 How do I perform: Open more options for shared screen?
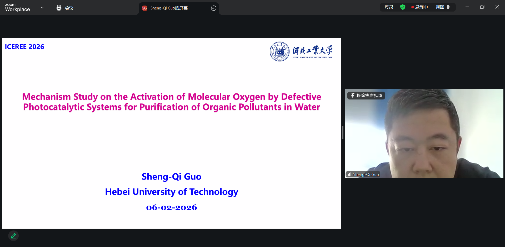tap(213, 8)
